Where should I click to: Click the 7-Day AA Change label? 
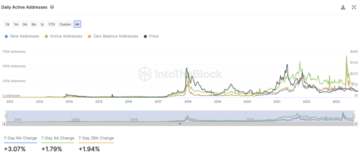tap(58, 138)
